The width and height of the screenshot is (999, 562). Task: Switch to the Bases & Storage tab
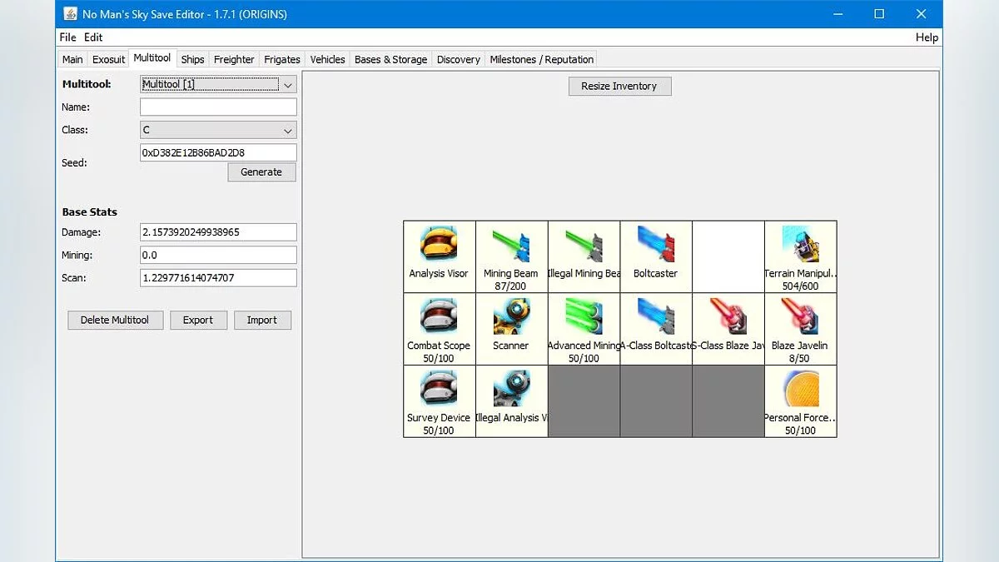(390, 59)
